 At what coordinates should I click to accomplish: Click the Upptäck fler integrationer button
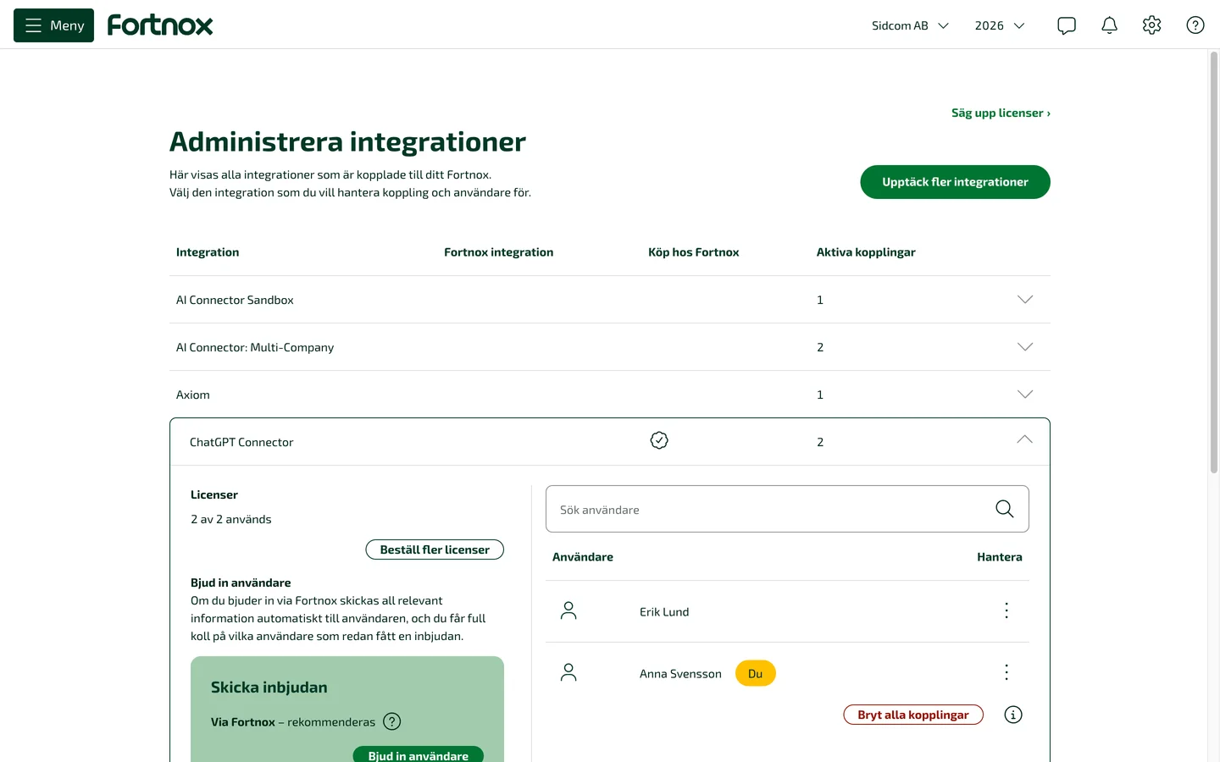(x=956, y=182)
